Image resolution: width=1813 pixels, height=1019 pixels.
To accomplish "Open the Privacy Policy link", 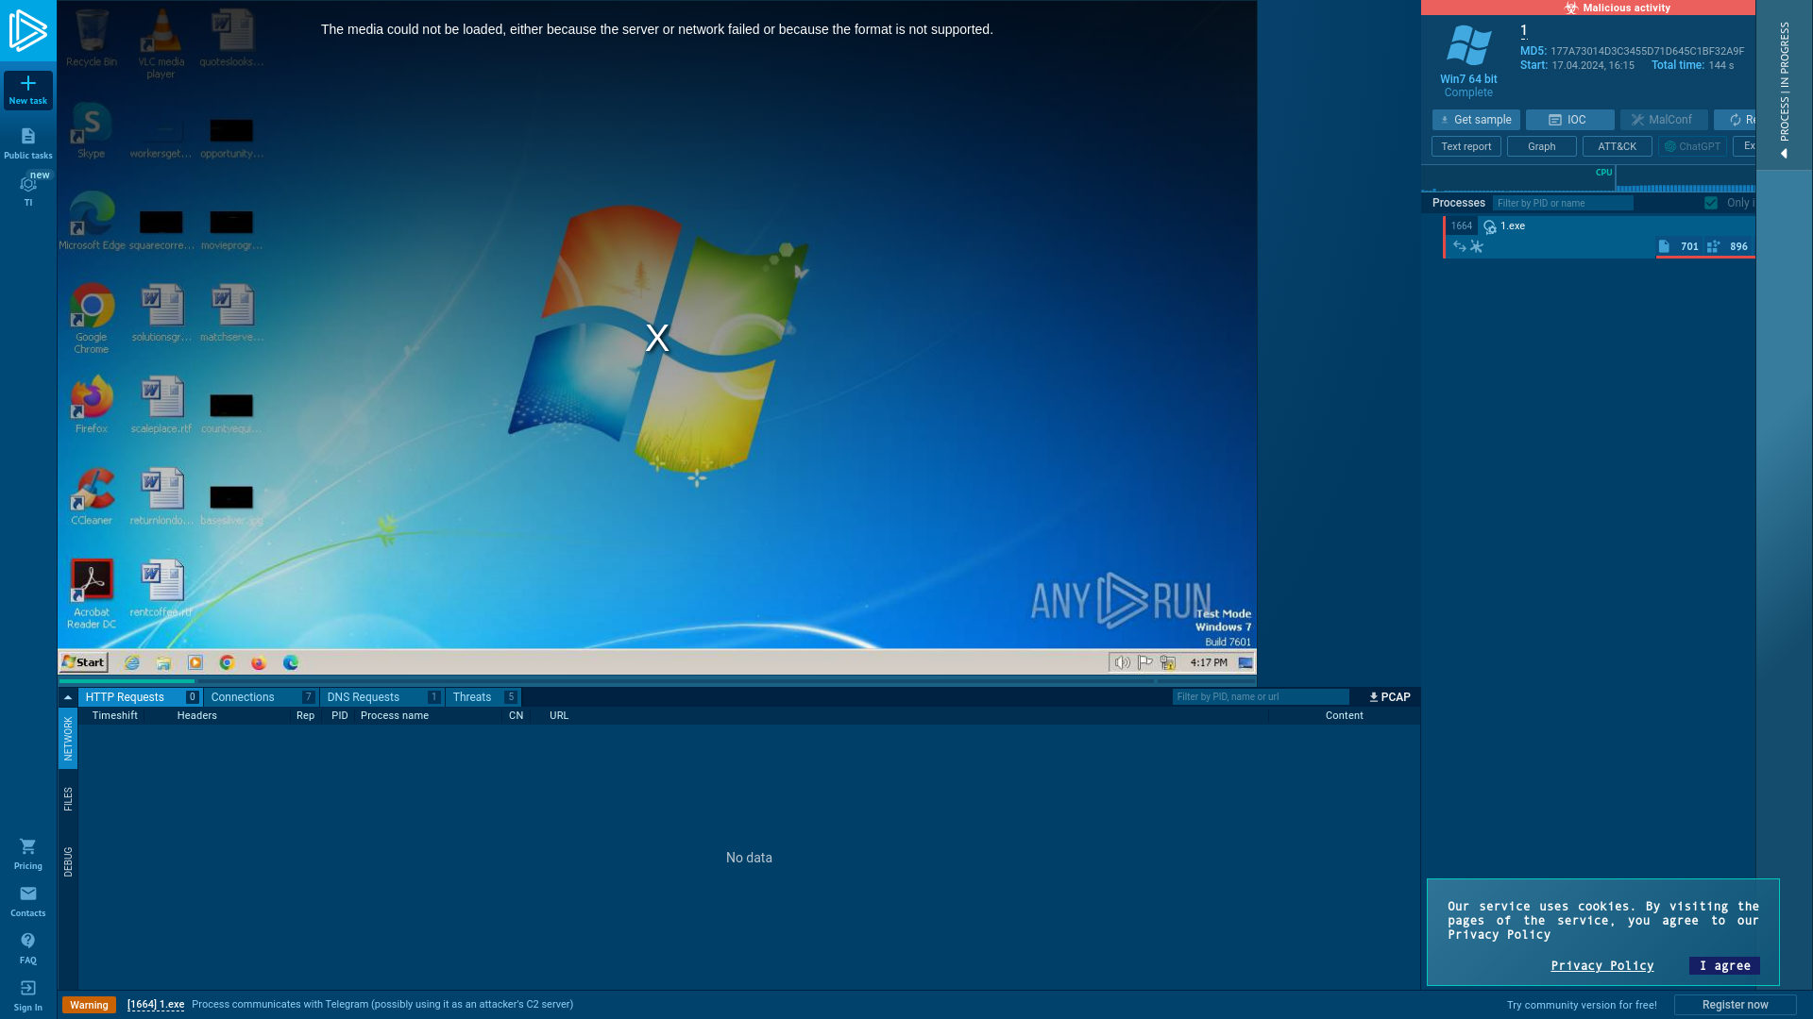I will pos(1602,965).
